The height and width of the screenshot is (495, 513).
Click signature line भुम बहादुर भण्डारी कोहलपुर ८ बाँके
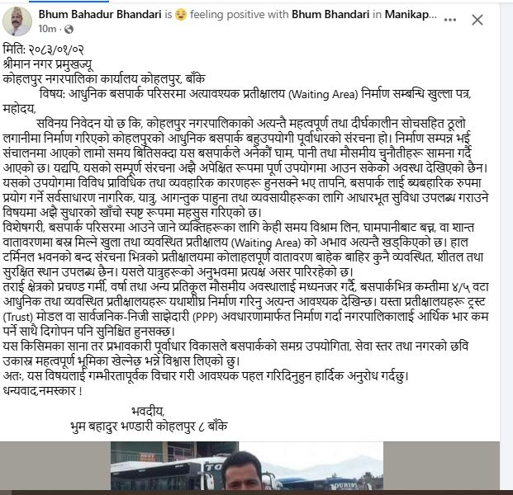[149, 427]
